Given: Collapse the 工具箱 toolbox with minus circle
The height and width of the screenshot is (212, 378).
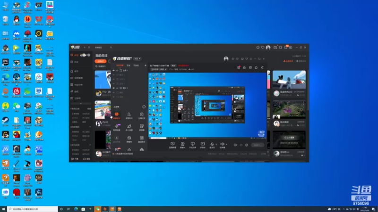Looking at the screenshot, I should click(x=144, y=107).
